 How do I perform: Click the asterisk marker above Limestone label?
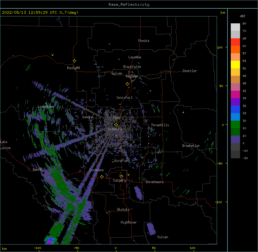click(x=46, y=103)
